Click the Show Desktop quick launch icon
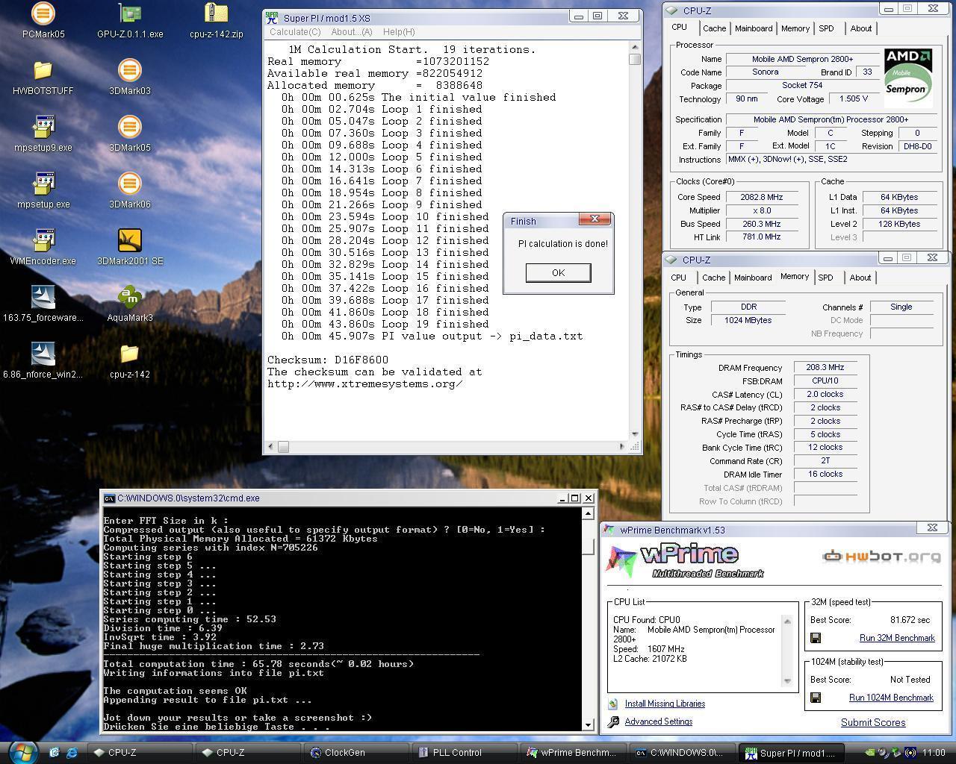The width and height of the screenshot is (956, 764). pyautogui.click(x=55, y=752)
